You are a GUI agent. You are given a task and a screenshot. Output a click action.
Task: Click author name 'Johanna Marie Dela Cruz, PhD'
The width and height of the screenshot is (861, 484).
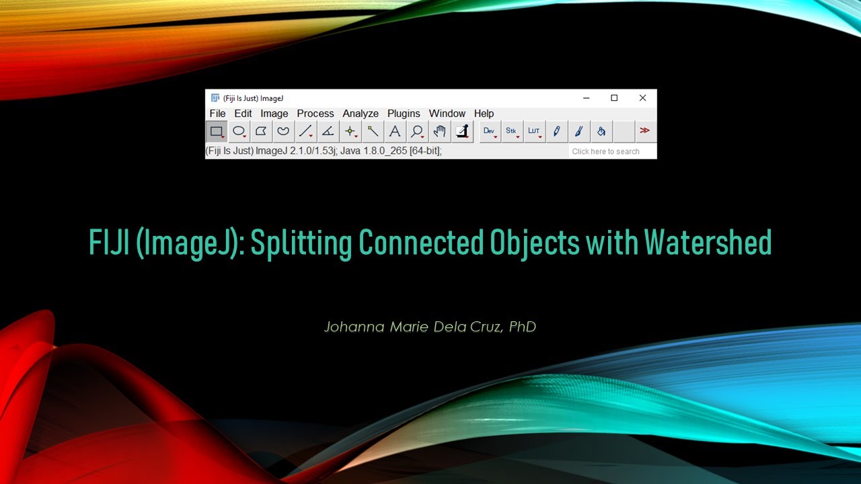coord(430,327)
